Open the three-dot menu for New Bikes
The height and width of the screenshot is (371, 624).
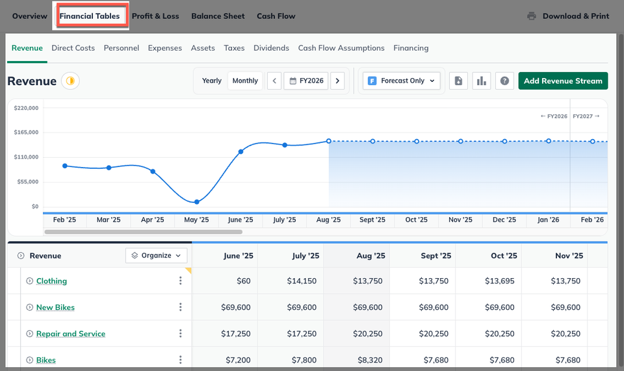click(180, 307)
